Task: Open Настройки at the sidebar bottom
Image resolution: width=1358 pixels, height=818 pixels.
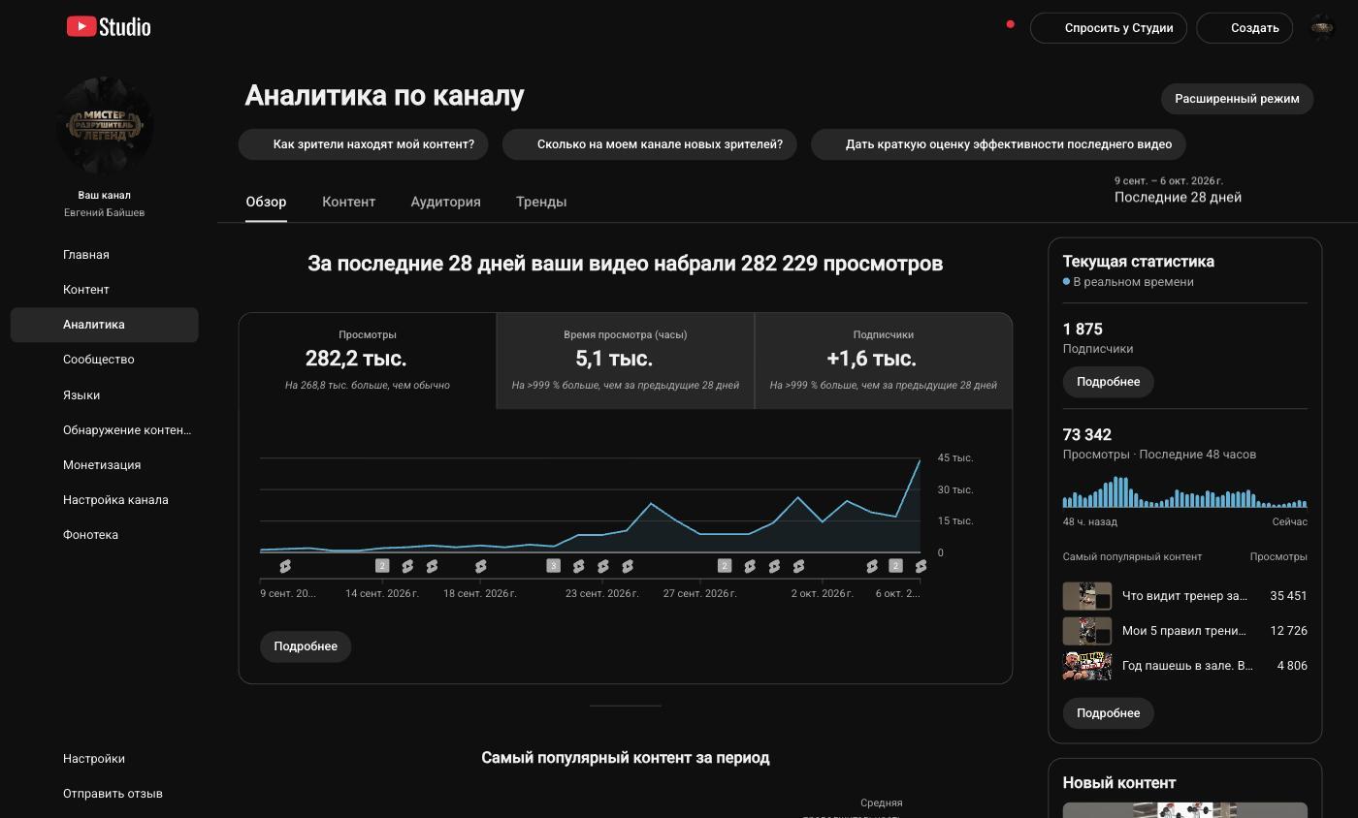Action: (105, 759)
